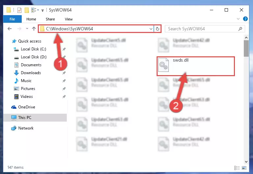This screenshot has height=174, width=253.
Task: Open Pictures folder in sidebar
Action: (x=28, y=89)
